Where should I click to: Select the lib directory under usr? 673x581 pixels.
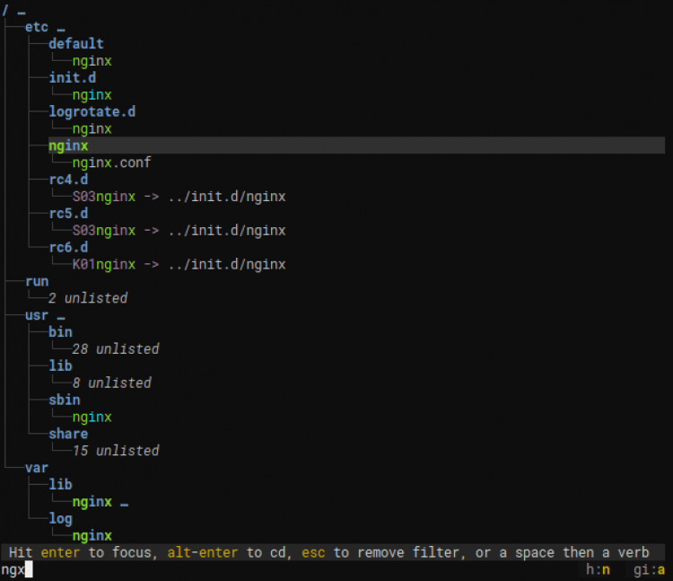click(x=60, y=365)
